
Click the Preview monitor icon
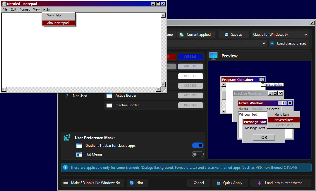213,56
